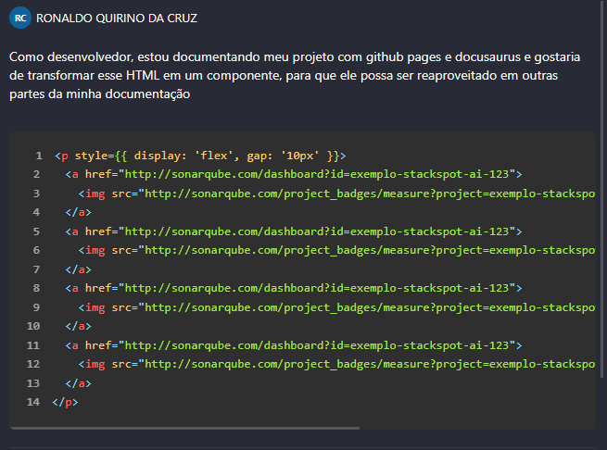Click the RC user avatar
This screenshot has width=607, height=450.
pyautogui.click(x=20, y=18)
